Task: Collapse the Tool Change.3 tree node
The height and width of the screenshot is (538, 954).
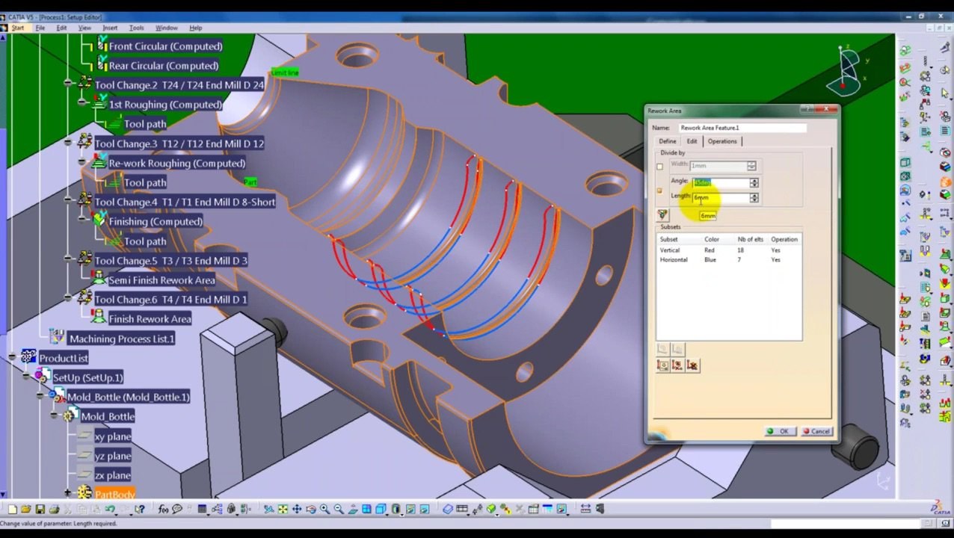Action: click(68, 141)
